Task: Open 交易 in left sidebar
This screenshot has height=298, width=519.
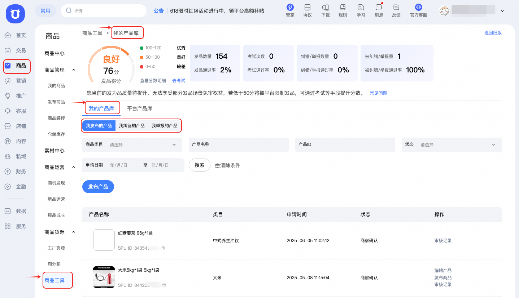Action: [x=16, y=50]
